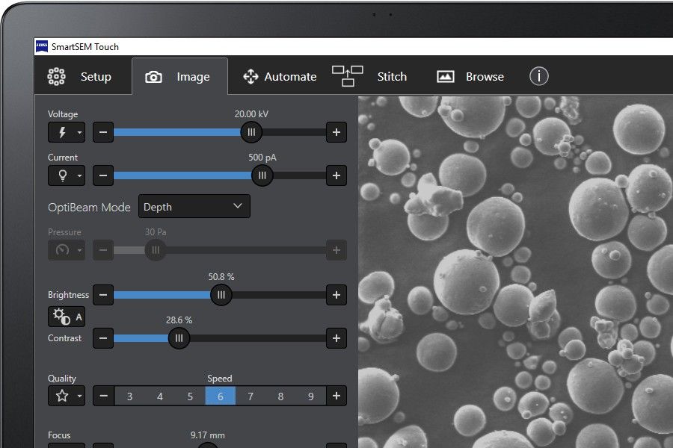
Task: Toggle auto brightness contrast button
Action: point(67,317)
